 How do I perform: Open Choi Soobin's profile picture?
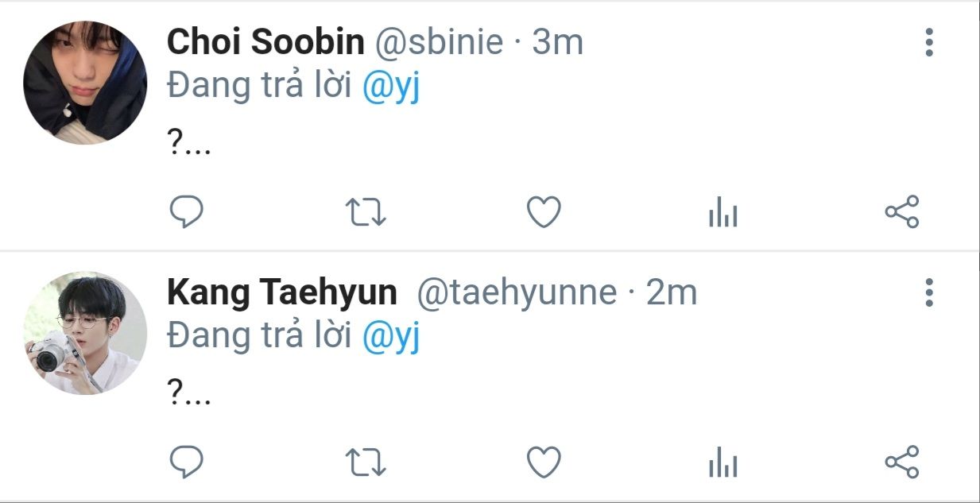(x=85, y=83)
